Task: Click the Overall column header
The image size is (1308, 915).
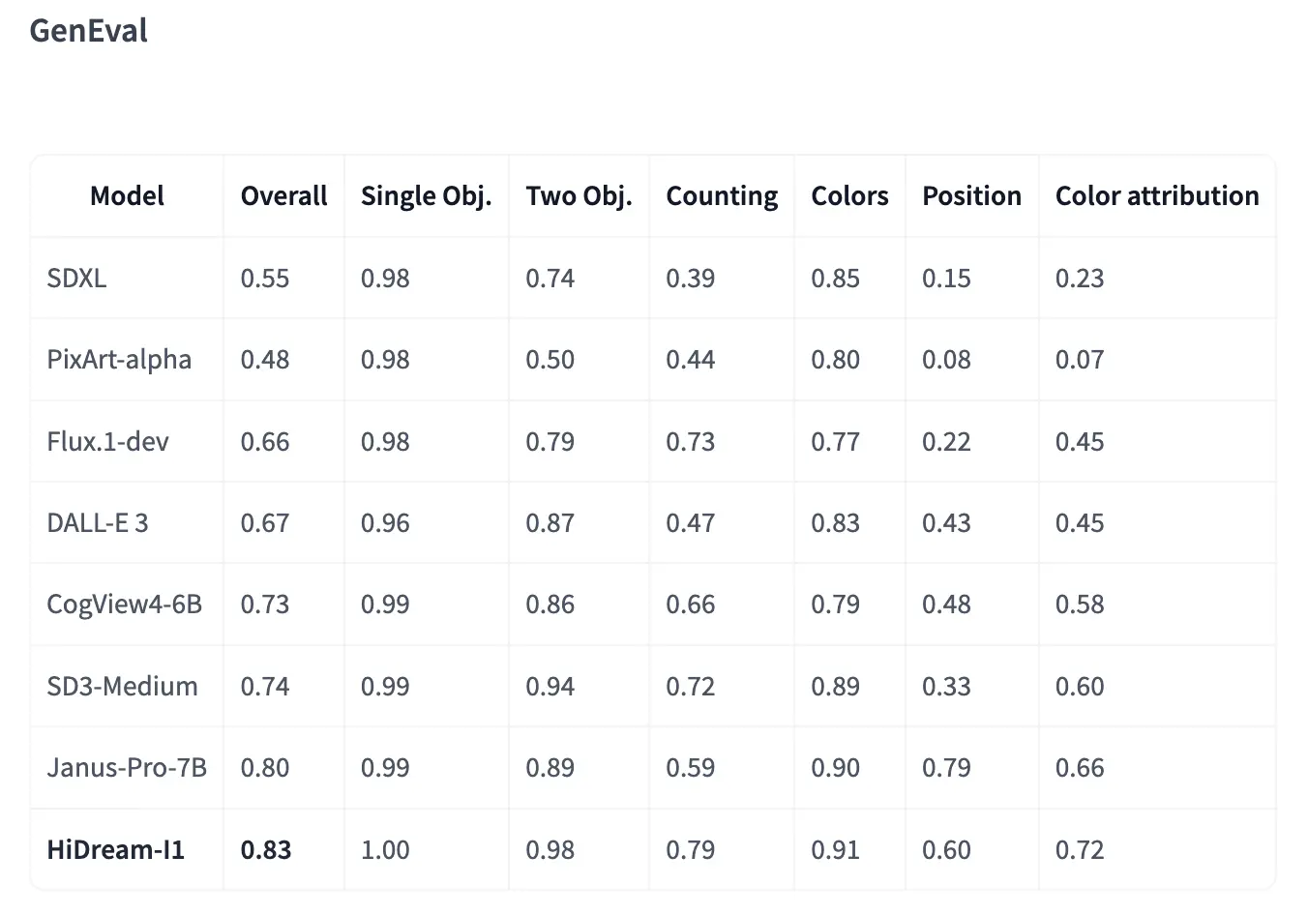Action: 283,196
